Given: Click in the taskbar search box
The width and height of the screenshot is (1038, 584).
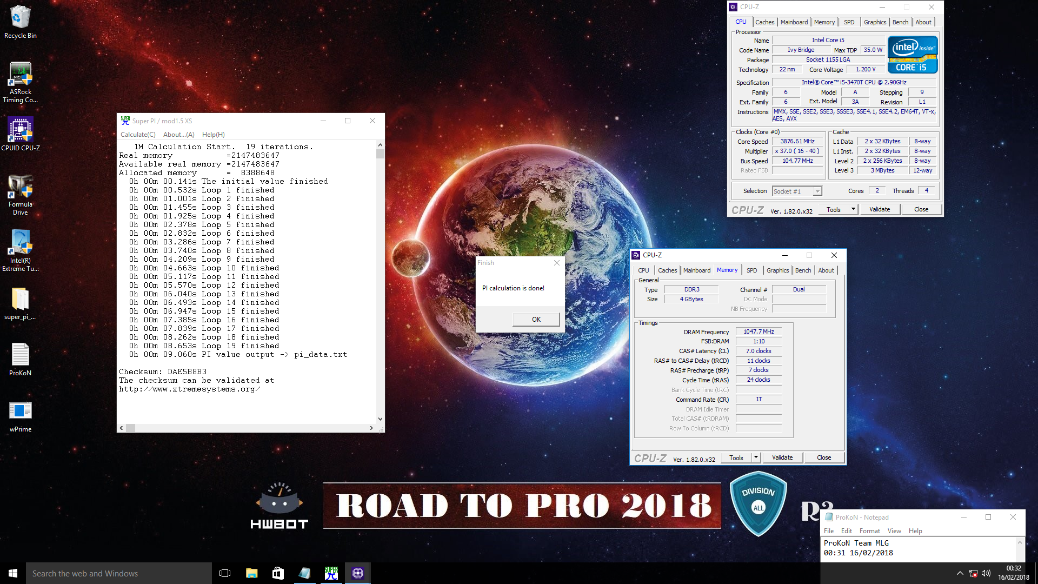Looking at the screenshot, I should (x=119, y=573).
